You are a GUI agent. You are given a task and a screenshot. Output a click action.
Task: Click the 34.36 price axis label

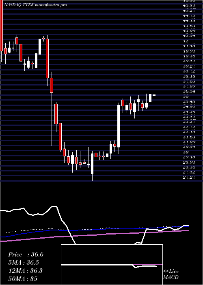pyautogui.click(x=189, y=112)
